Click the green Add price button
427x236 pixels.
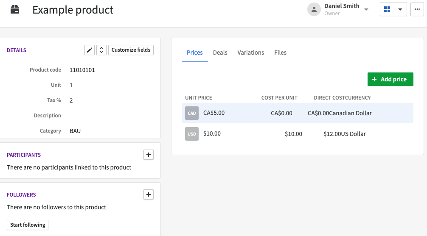[x=390, y=79]
